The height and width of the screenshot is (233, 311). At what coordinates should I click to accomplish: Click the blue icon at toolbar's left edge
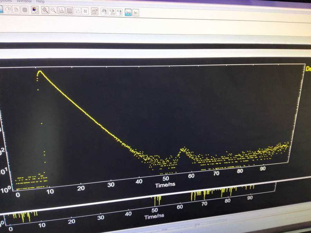pyautogui.click(x=1, y=9)
